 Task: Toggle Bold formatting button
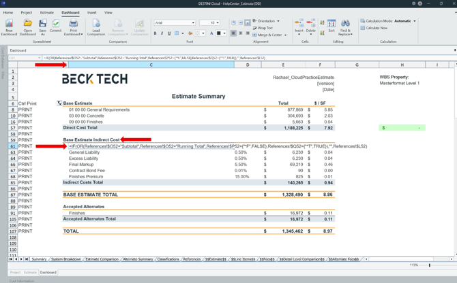click(x=155, y=33)
